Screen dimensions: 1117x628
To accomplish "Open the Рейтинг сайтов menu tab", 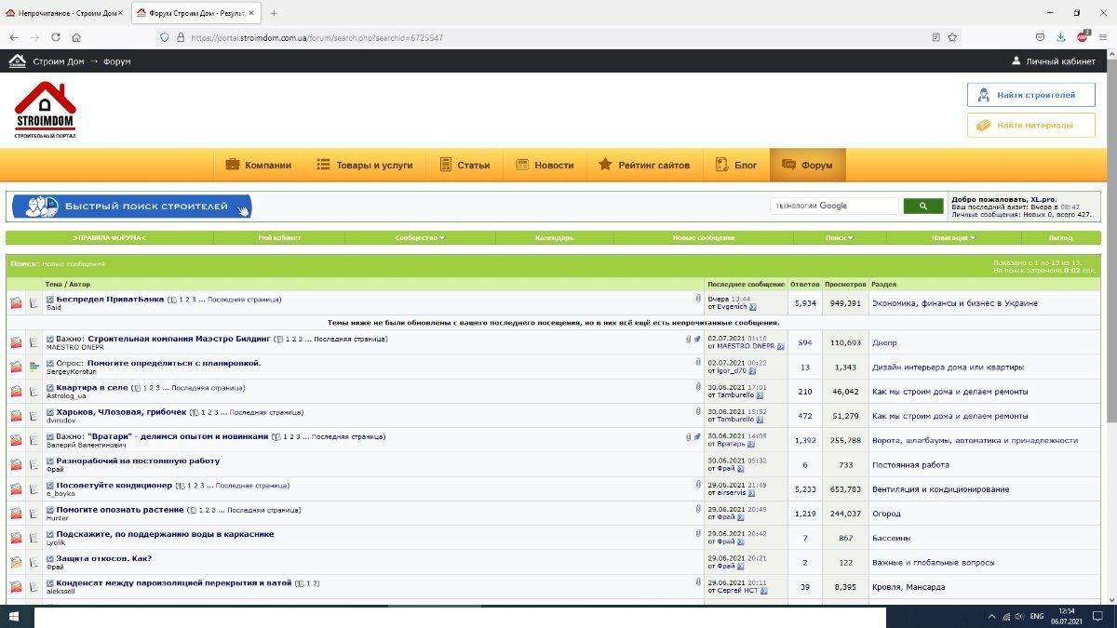I will tap(644, 165).
